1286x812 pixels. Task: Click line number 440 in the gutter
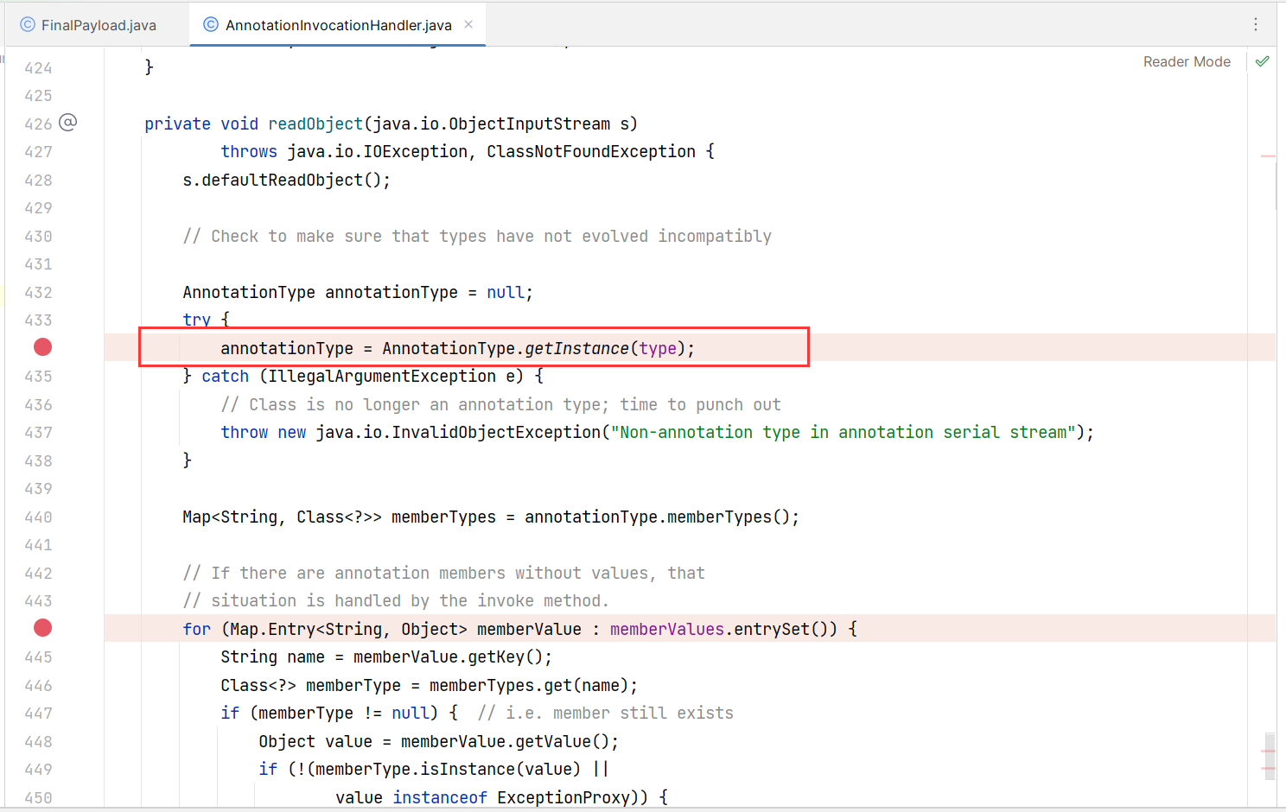pos(38,517)
